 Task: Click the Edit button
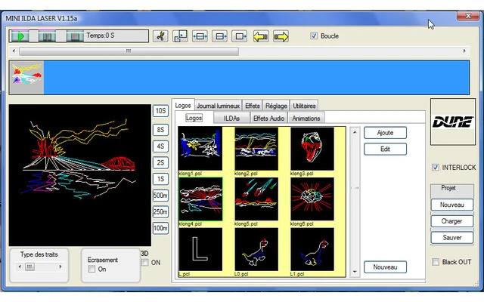(x=385, y=149)
